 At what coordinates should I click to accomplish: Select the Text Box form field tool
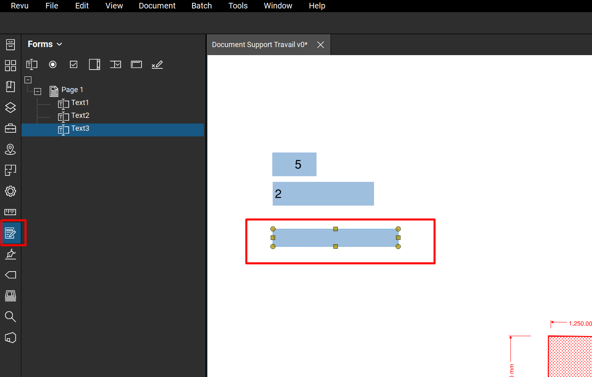click(x=32, y=64)
